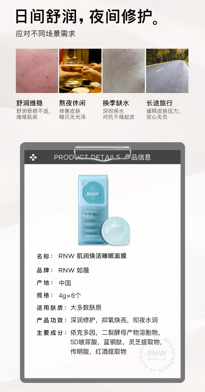Image resolution: width=205 pixels, height=392 pixels.
Task: Click the four-dot clover icon in header
Action: (33, 157)
